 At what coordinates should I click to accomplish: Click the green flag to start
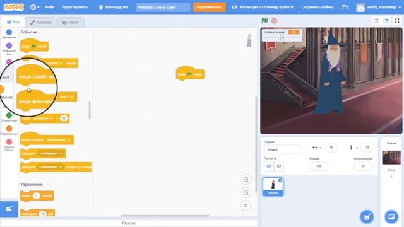264,20
